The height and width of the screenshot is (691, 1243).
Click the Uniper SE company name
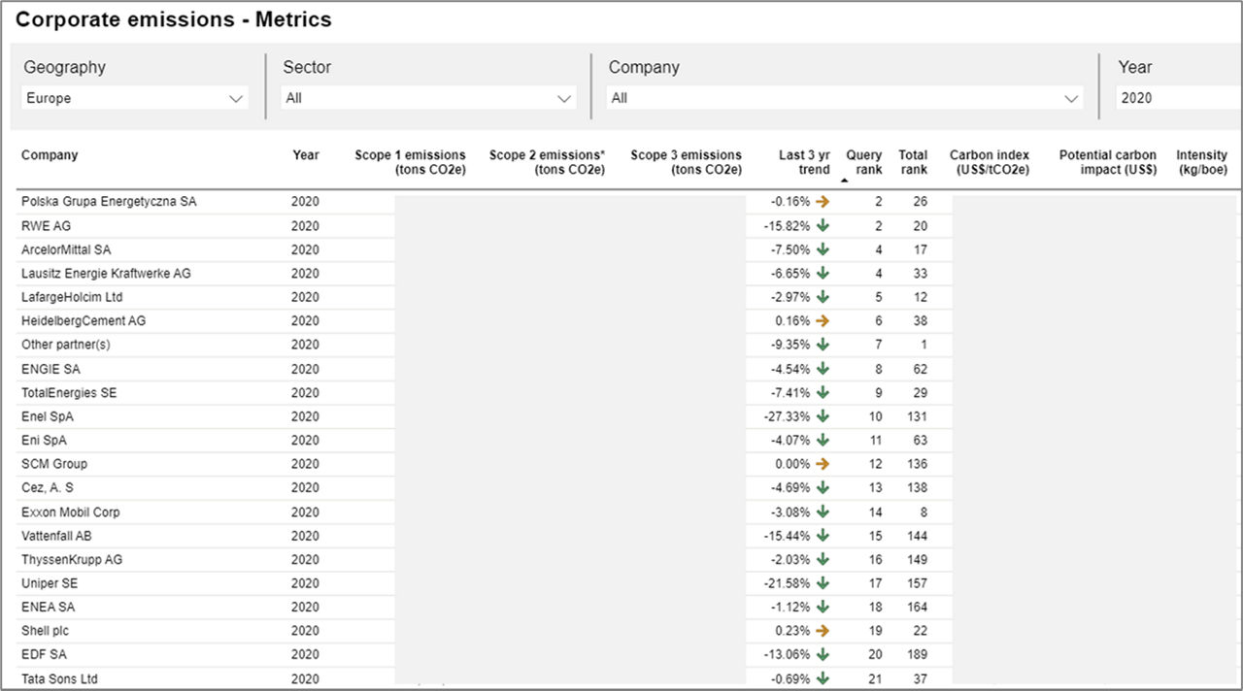click(50, 583)
